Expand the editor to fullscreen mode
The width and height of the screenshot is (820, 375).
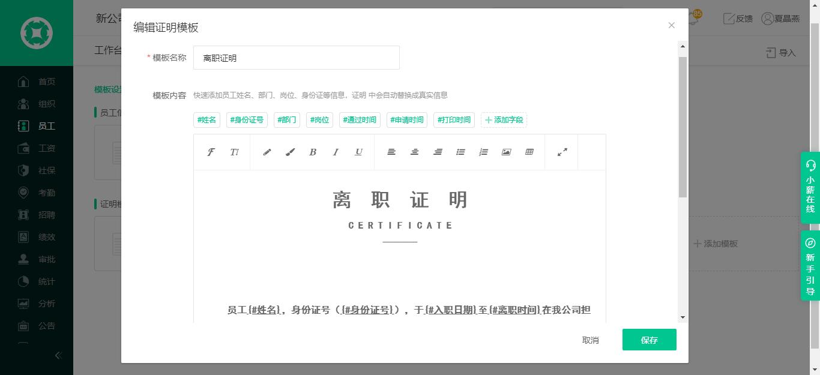pyautogui.click(x=562, y=152)
